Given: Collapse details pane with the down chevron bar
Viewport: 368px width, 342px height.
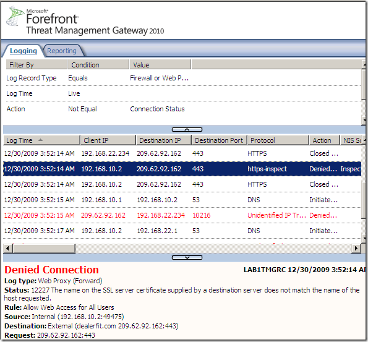Looking at the screenshot, I should (187, 258).
